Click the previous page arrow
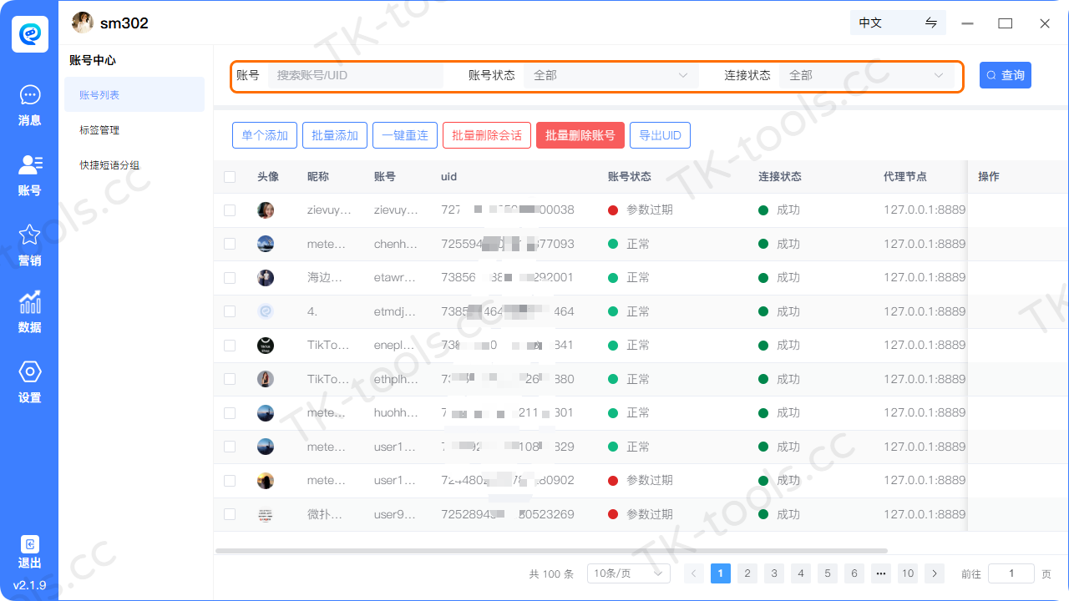 [694, 573]
